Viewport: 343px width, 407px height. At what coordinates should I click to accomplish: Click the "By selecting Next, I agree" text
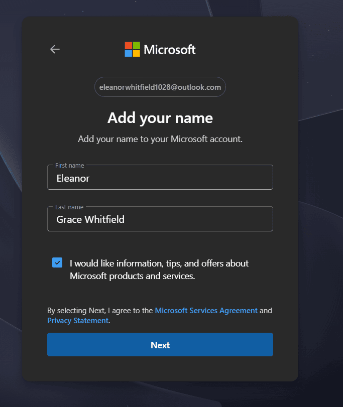[x=99, y=311]
